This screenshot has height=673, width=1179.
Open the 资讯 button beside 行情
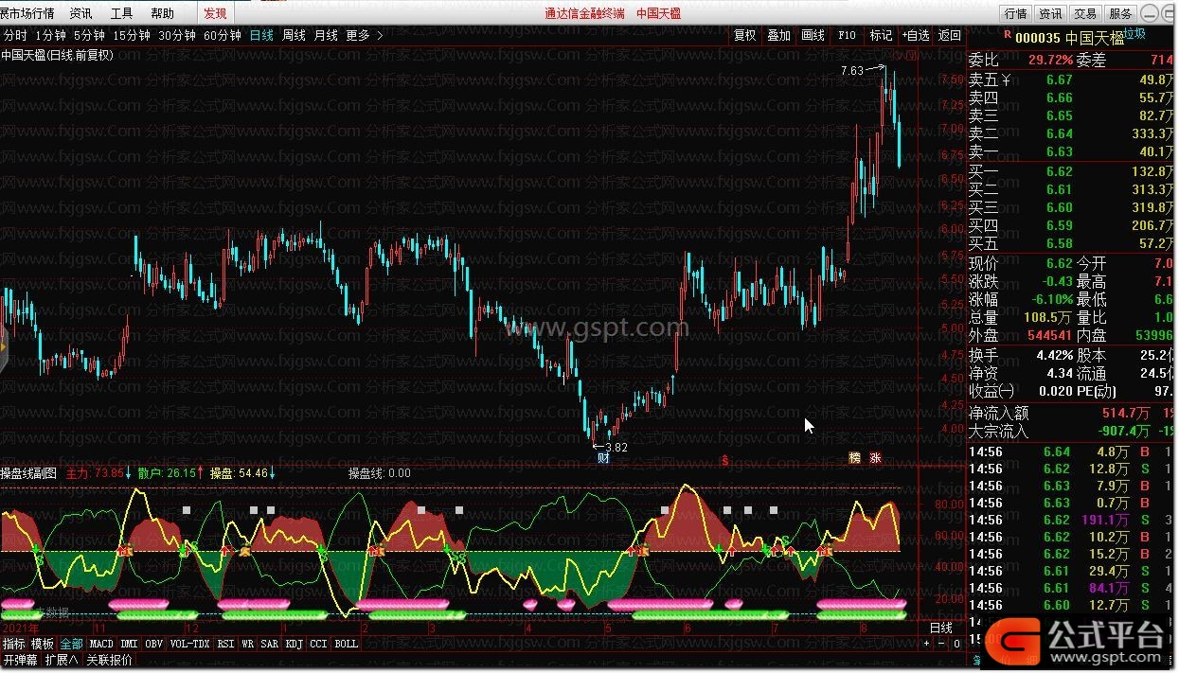pyautogui.click(x=1050, y=13)
